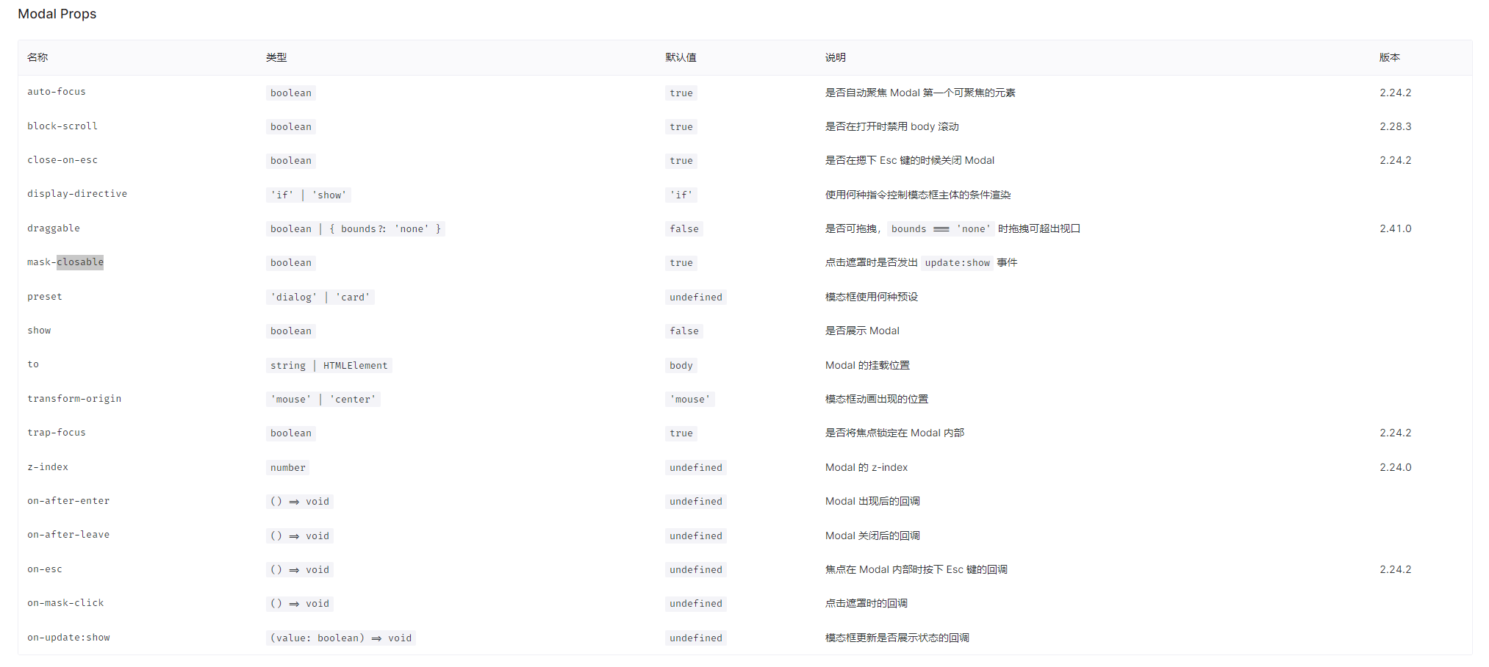Screen dimensions: 1489x667
Task: Click the 'dialog' | 'card' type of preset
Action: point(320,296)
